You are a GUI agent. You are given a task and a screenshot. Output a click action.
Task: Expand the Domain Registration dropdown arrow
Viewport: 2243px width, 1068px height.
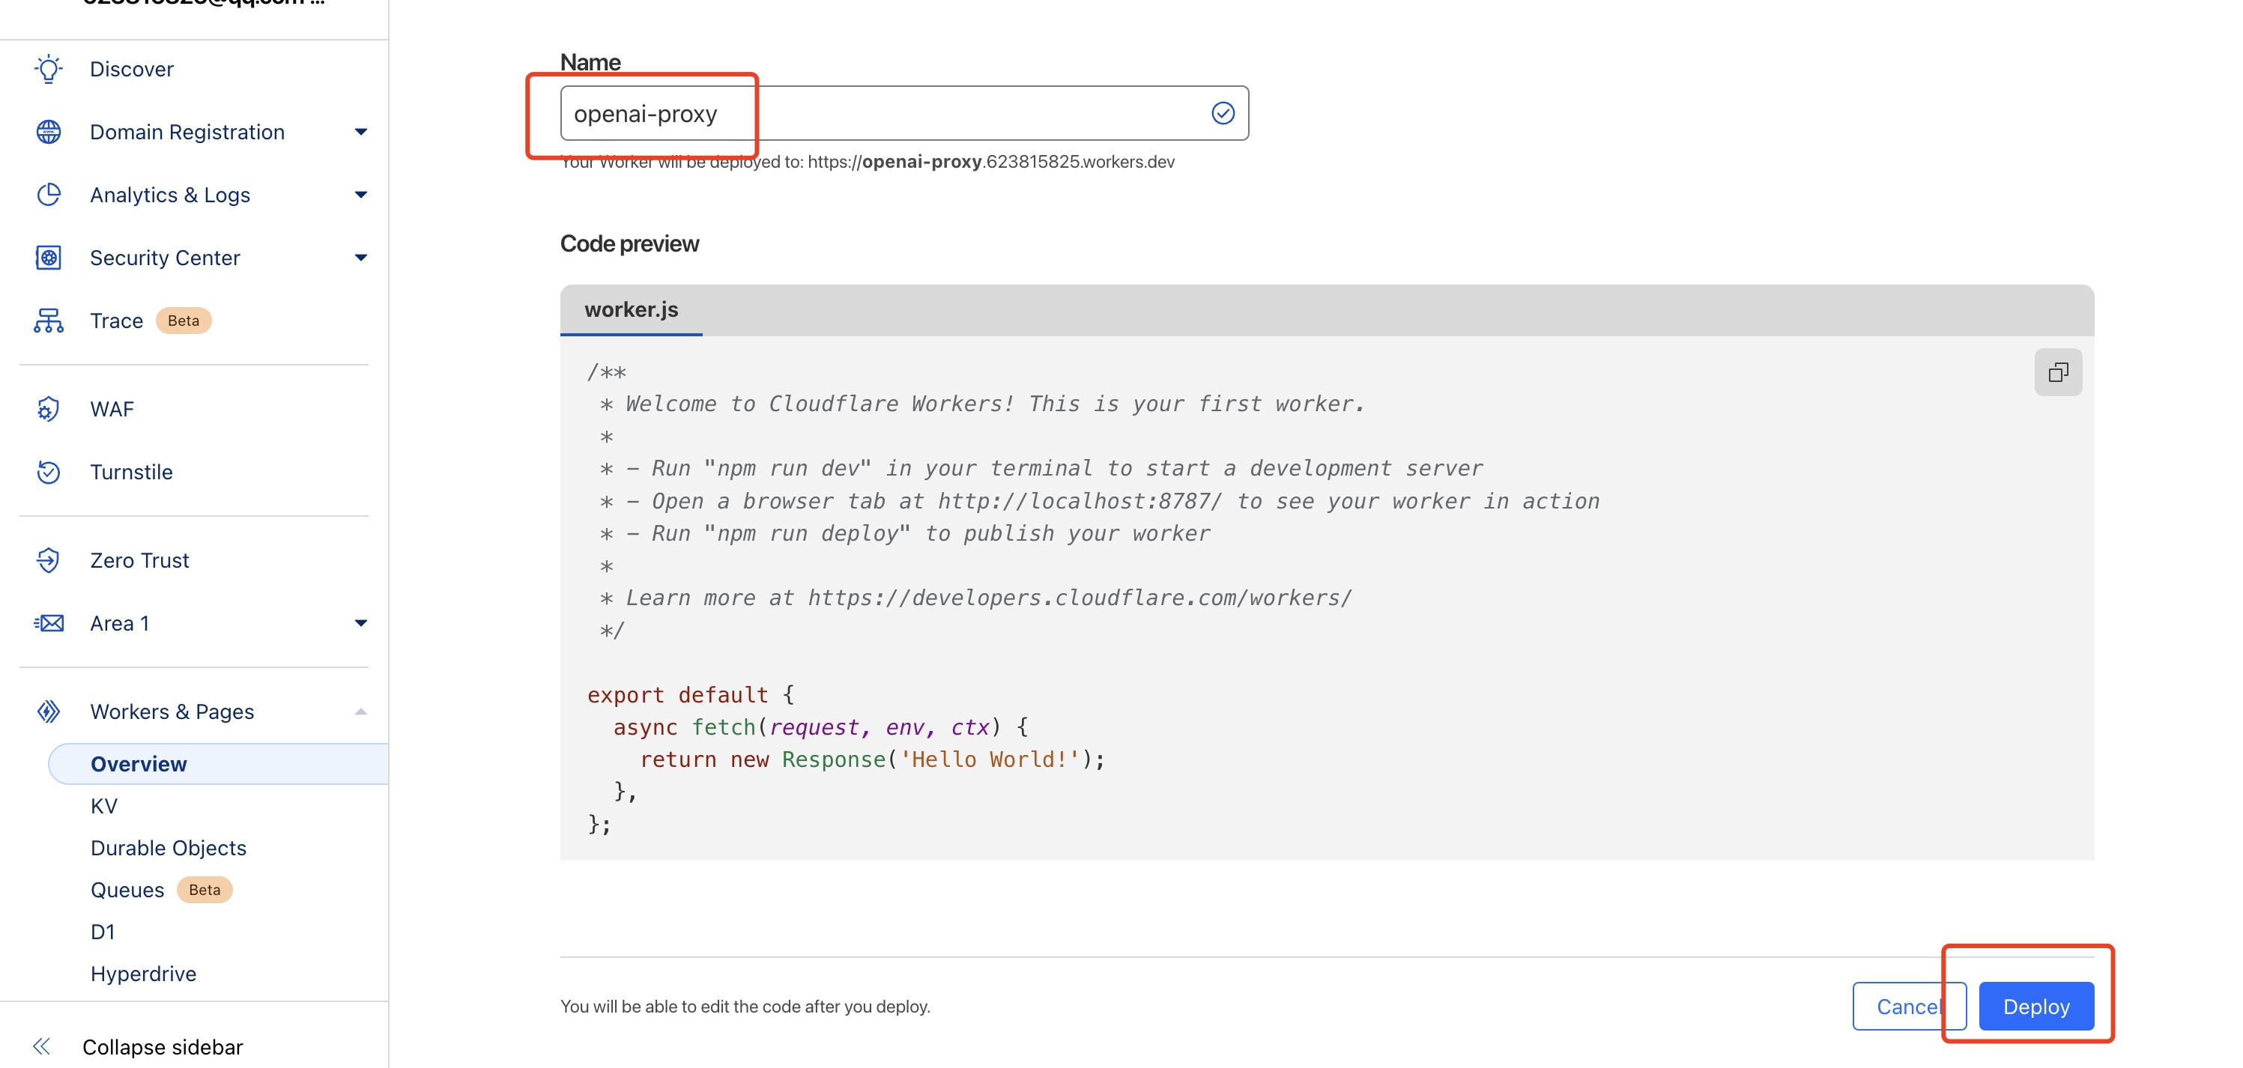point(361,131)
